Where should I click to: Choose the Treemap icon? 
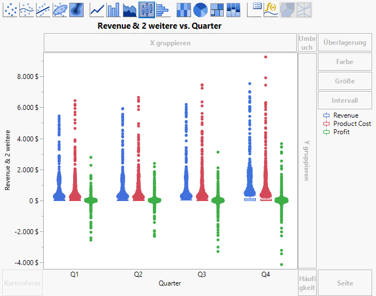click(217, 9)
